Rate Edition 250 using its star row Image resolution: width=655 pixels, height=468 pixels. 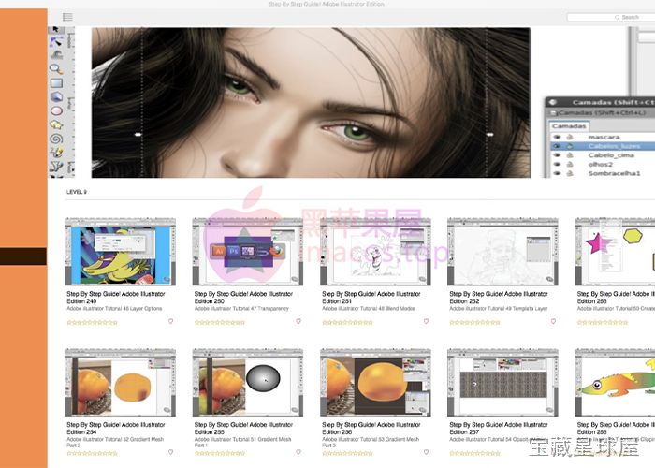(220, 322)
